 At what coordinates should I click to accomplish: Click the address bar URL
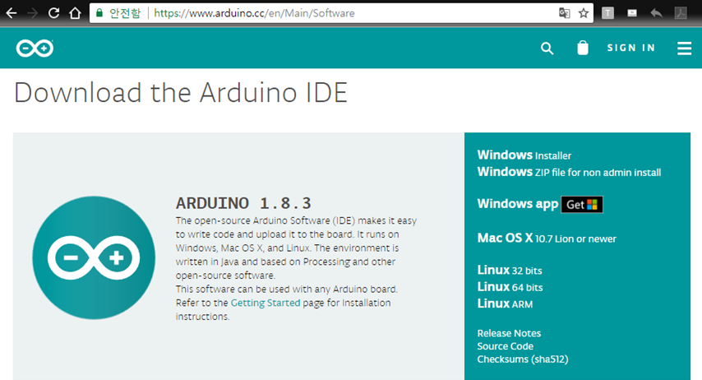coord(254,13)
